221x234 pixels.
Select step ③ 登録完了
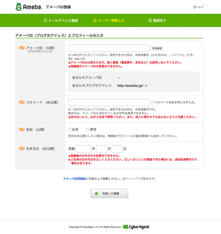click(x=157, y=21)
